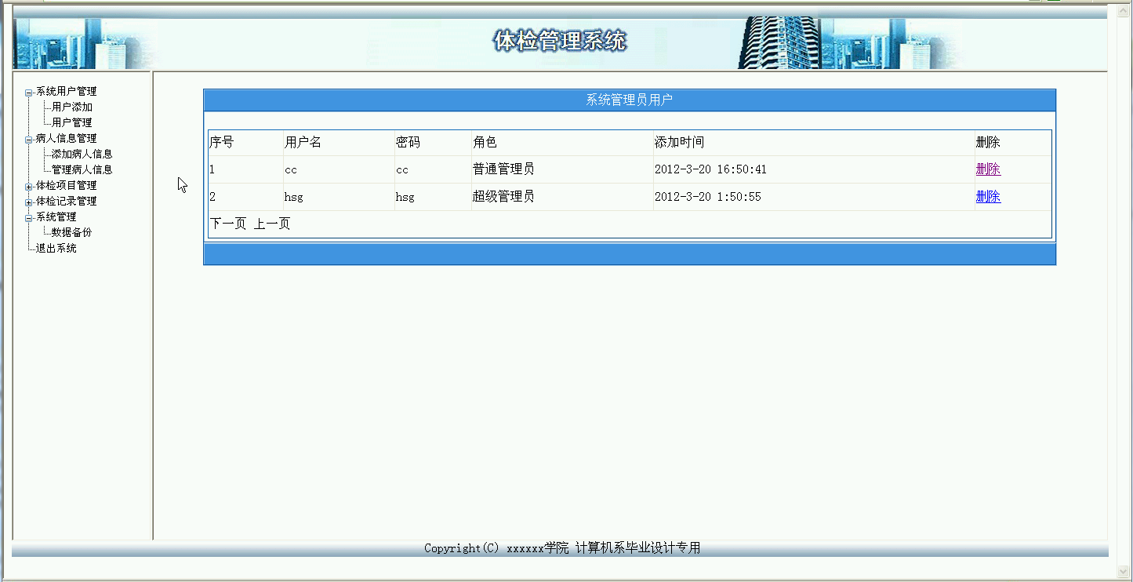Viewport: 1133px width, 582px height.
Task: Select 体检项目管理 in the tree
Action: coord(67,186)
